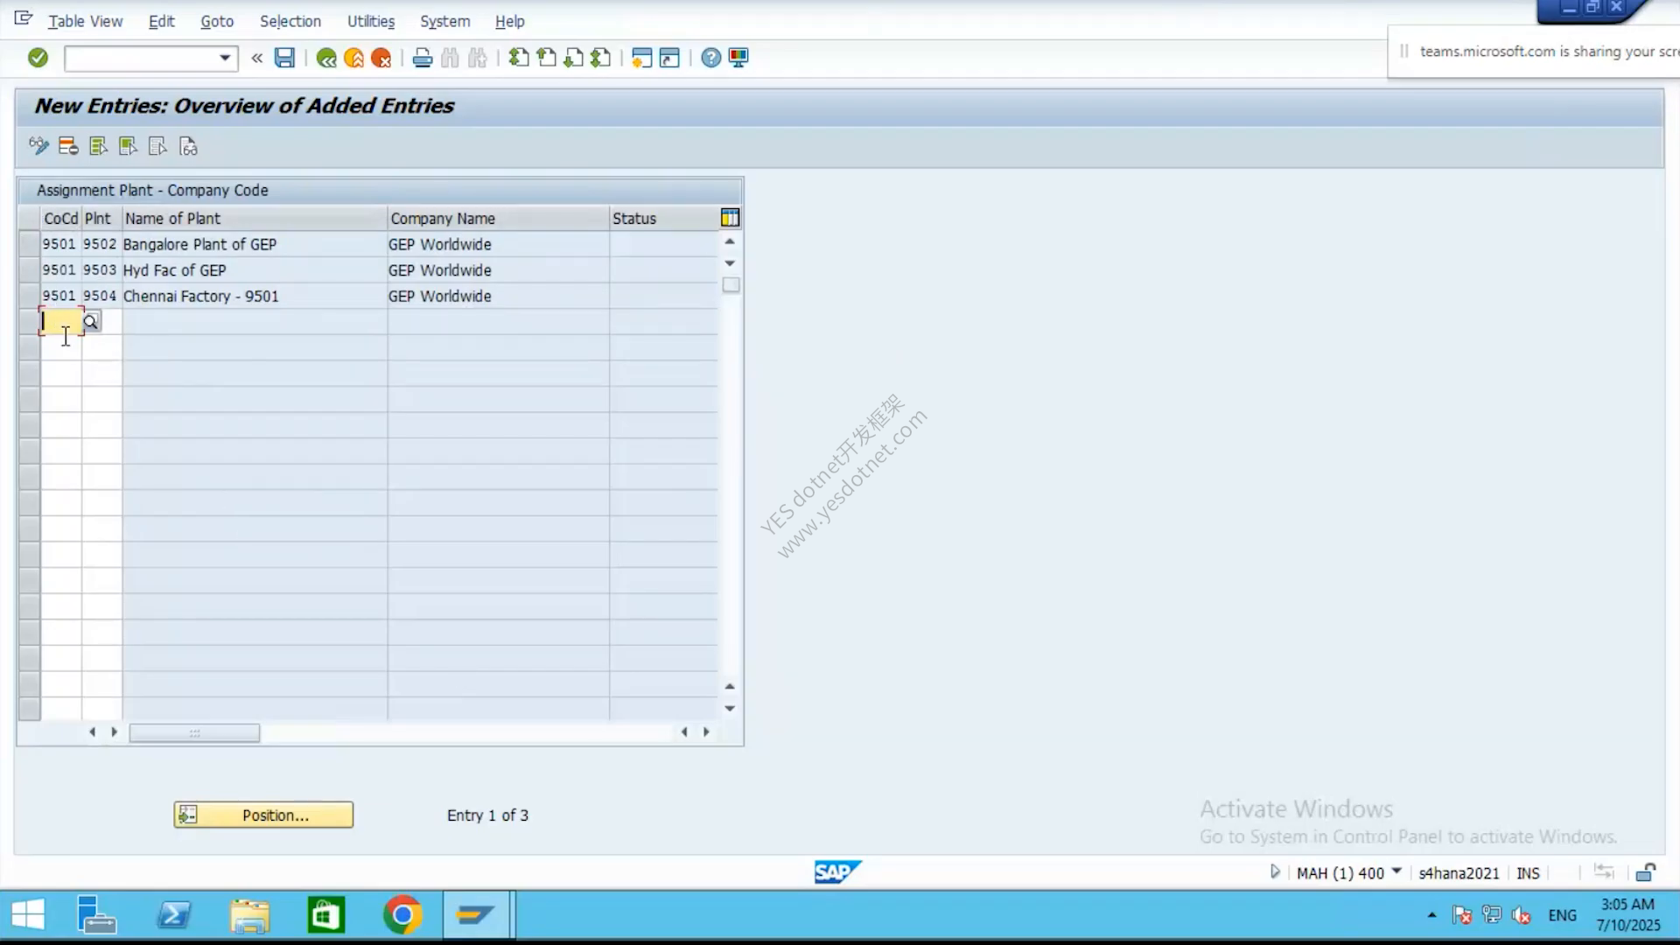
Task: Click the Position... button
Action: point(263,815)
